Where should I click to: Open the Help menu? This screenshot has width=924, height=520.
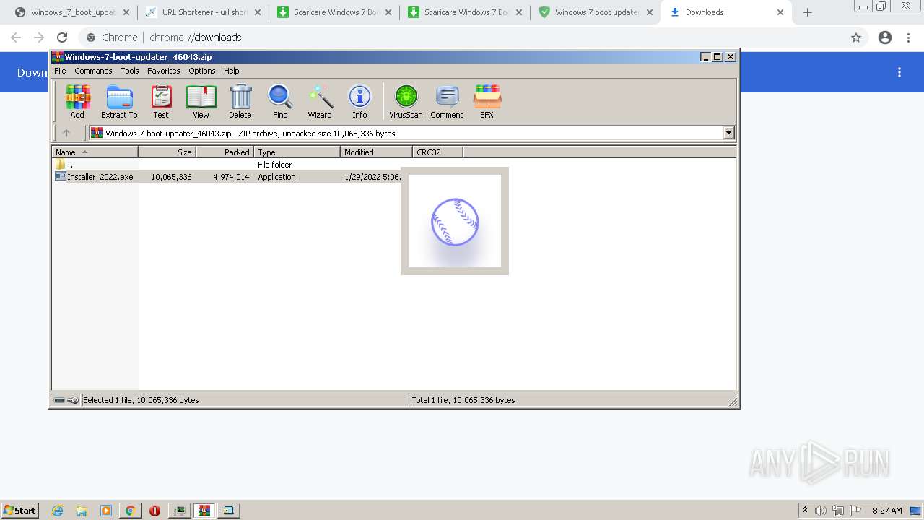tap(231, 71)
